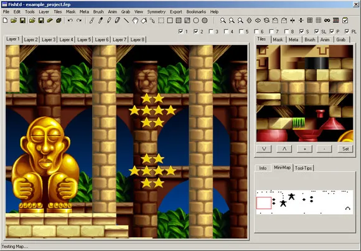Screen dimensions: 361x251
Task: Uncheck the layer 2 visibility checkbox
Action: 196,31
